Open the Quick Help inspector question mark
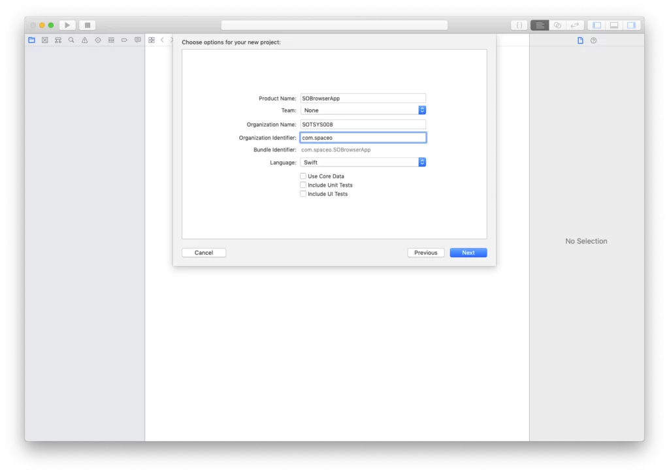 point(593,40)
